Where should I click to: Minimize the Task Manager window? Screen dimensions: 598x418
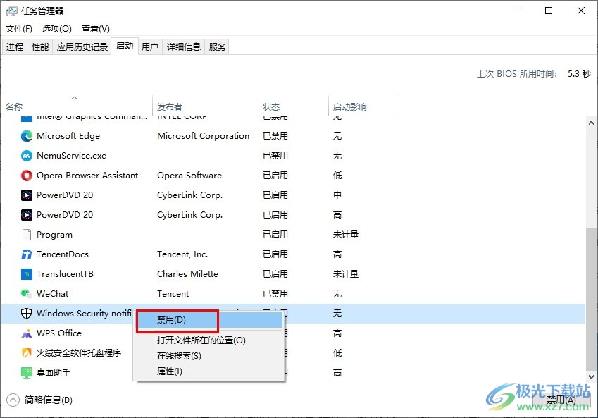(517, 11)
